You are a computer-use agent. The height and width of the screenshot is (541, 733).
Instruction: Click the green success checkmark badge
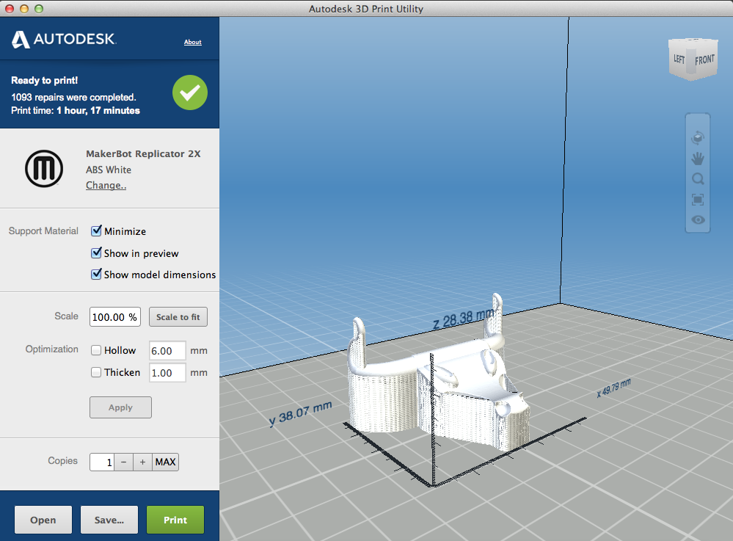click(x=189, y=92)
